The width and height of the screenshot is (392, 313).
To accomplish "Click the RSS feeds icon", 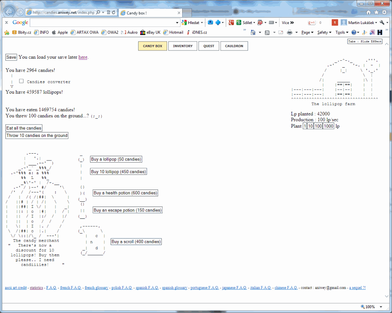I will coord(267,32).
